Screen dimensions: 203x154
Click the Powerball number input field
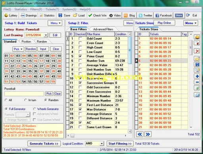pos(24,94)
